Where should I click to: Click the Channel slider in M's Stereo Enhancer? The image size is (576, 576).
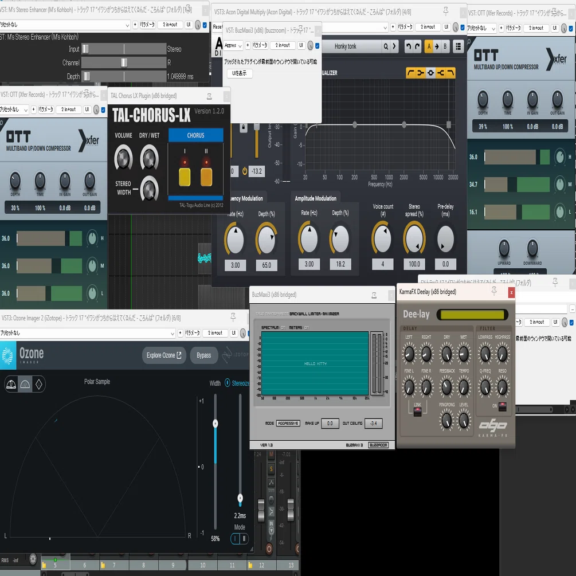[124, 62]
